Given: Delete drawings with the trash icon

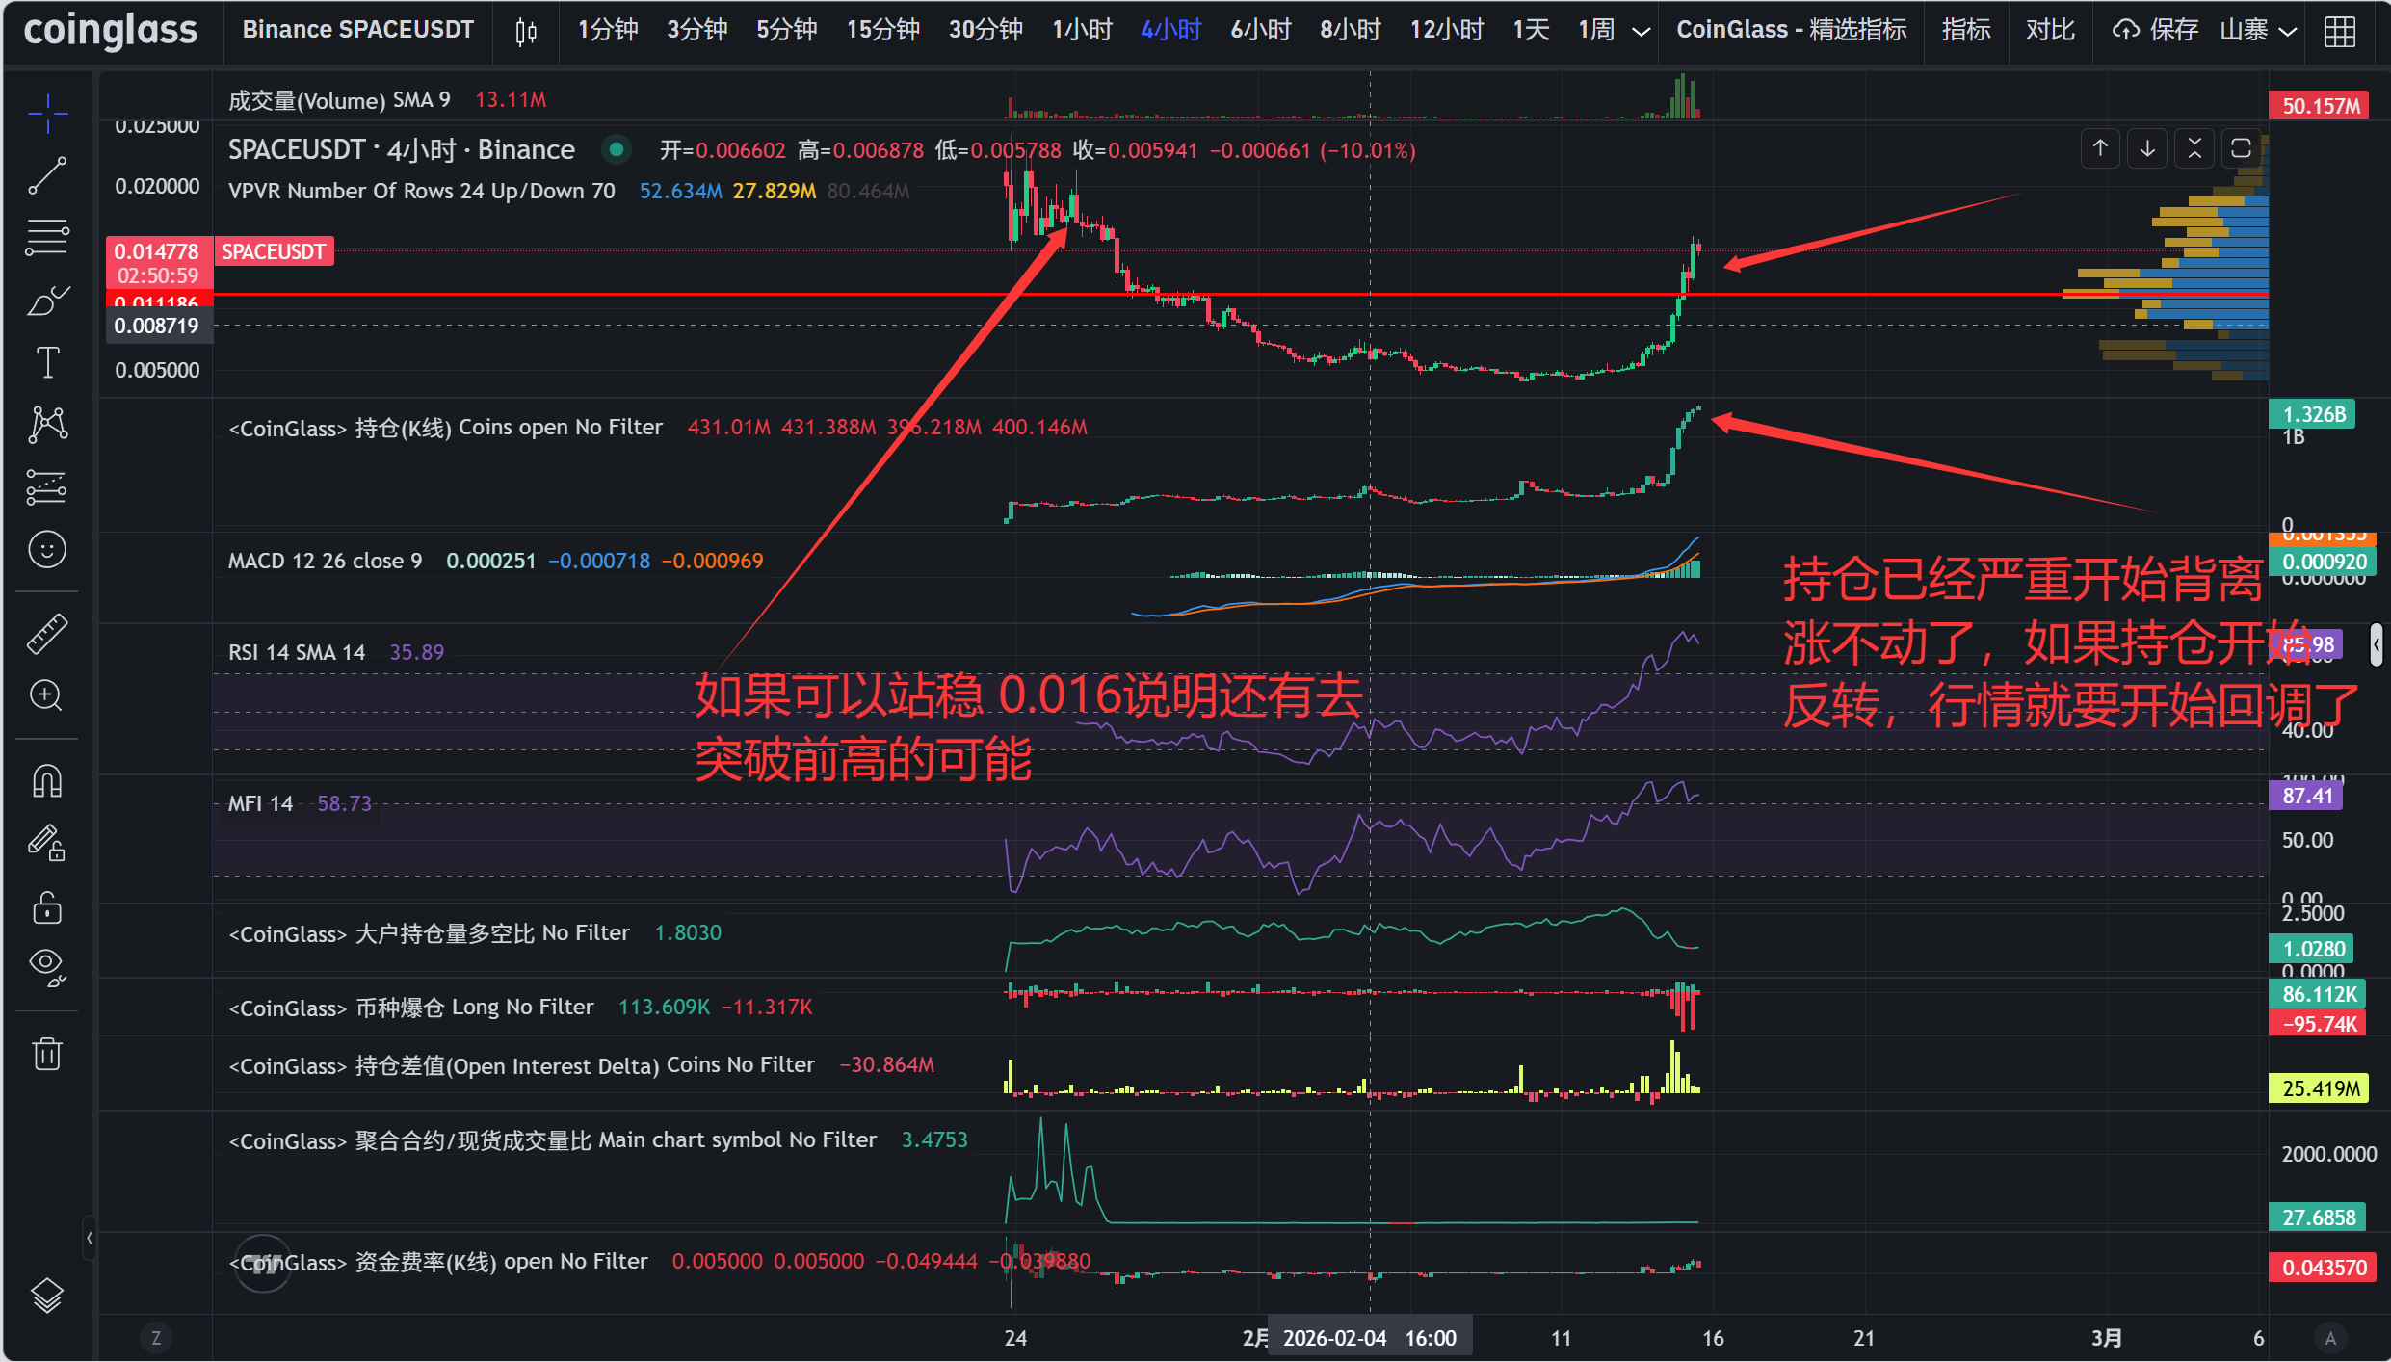Looking at the screenshot, I should click(x=46, y=1054).
